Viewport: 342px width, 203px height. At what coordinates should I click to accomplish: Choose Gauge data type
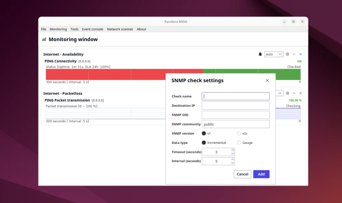click(x=239, y=143)
